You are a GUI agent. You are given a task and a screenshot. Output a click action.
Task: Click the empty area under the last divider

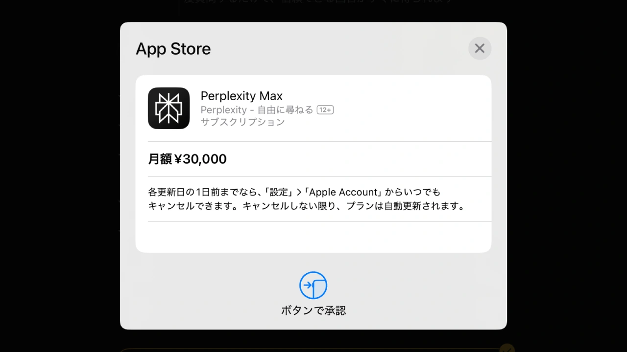coord(313,237)
